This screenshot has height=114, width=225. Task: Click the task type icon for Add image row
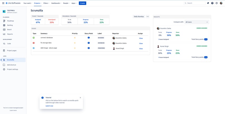click(x=33, y=48)
